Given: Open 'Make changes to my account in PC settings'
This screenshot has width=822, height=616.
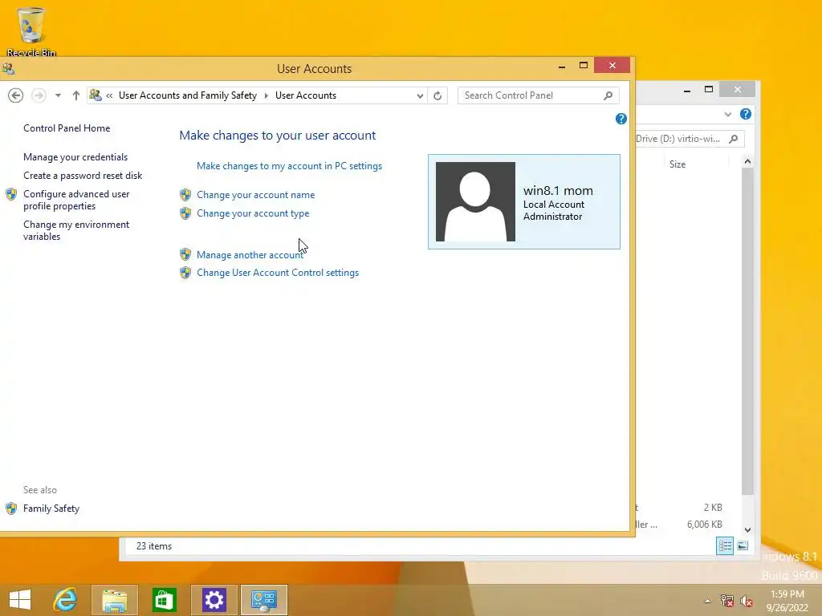Looking at the screenshot, I should (x=289, y=166).
